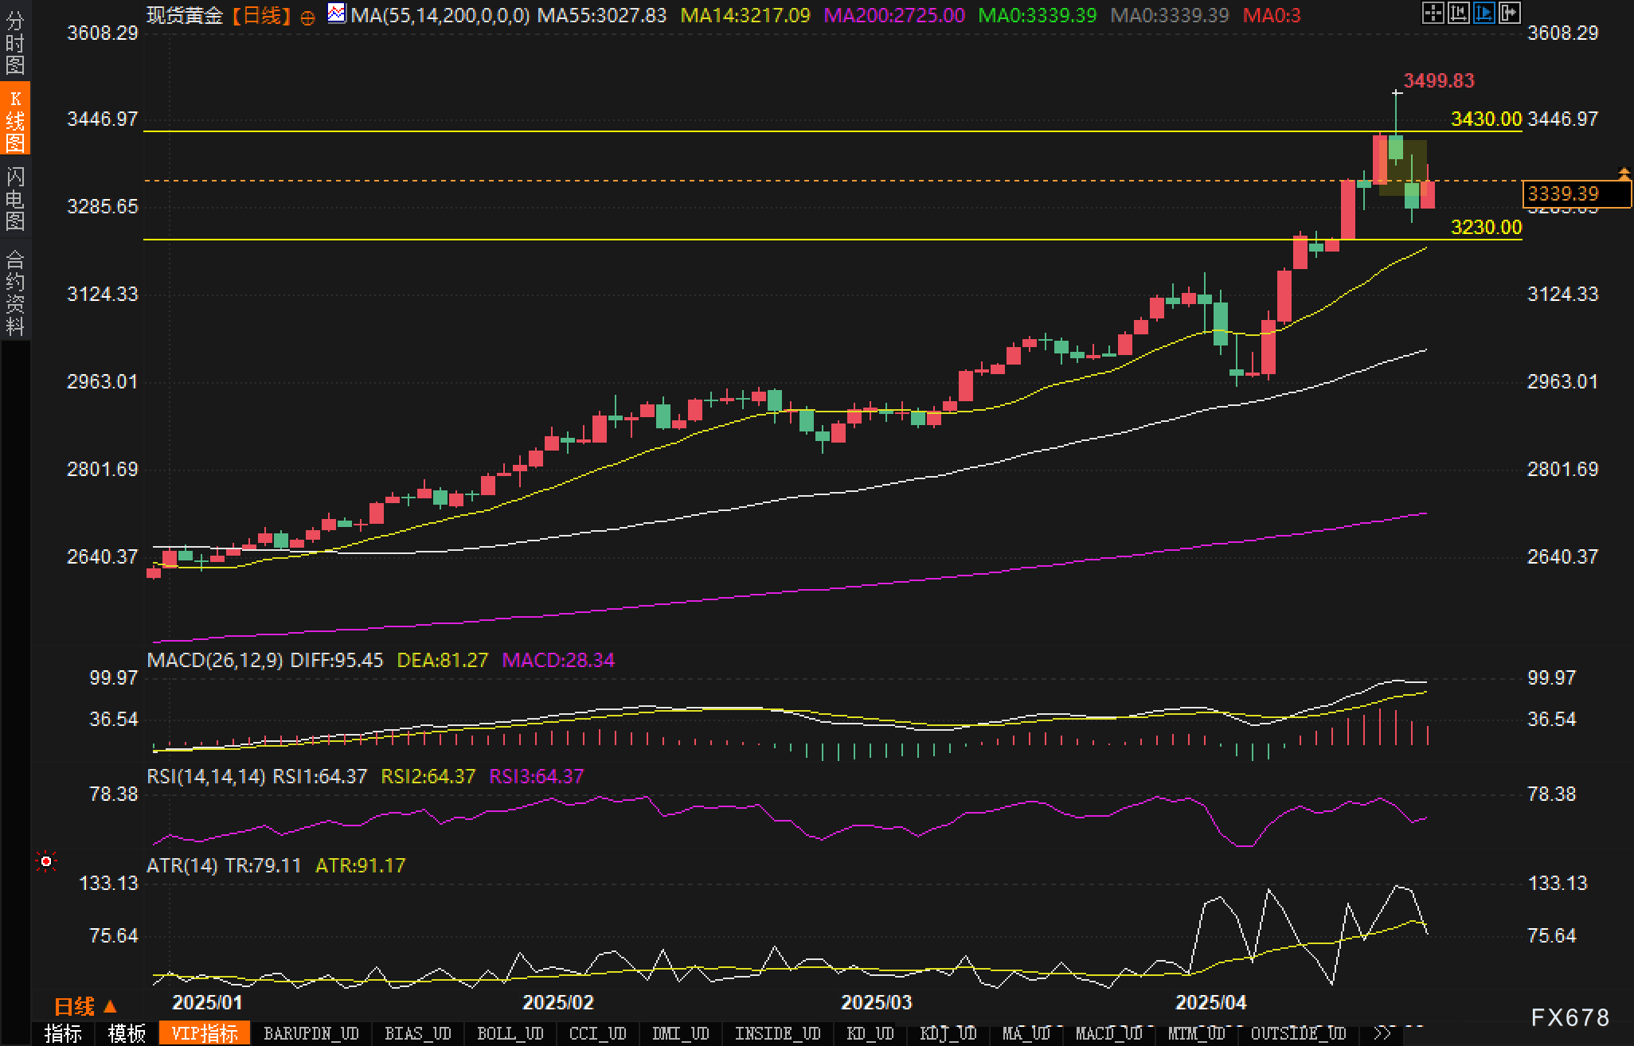The width and height of the screenshot is (1634, 1046).
Task: Switch to the 分时图 side tab
Action: tap(15, 43)
